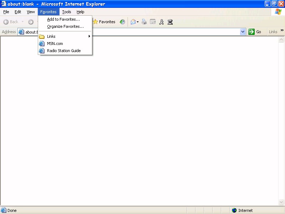
Task: Click the page icon in address bar
Action: [x=21, y=32]
